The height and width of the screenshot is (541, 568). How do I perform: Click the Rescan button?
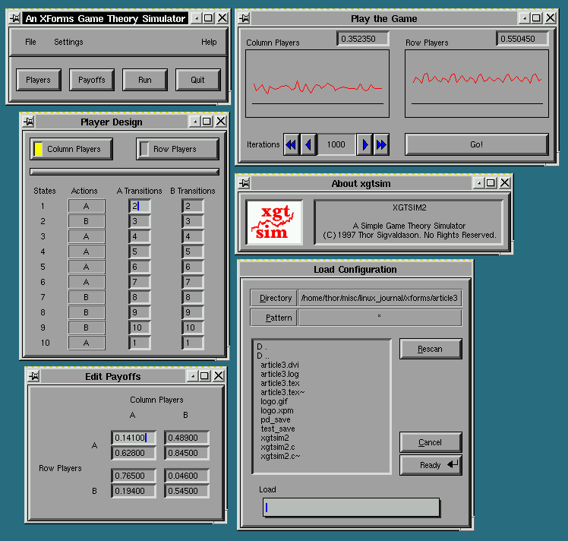(430, 350)
